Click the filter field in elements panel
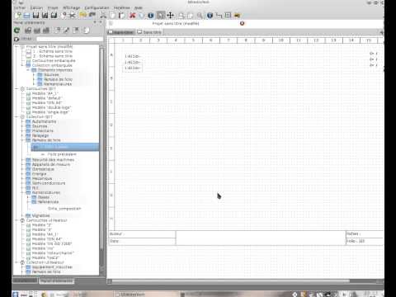The image size is (396, 297). pos(70,39)
